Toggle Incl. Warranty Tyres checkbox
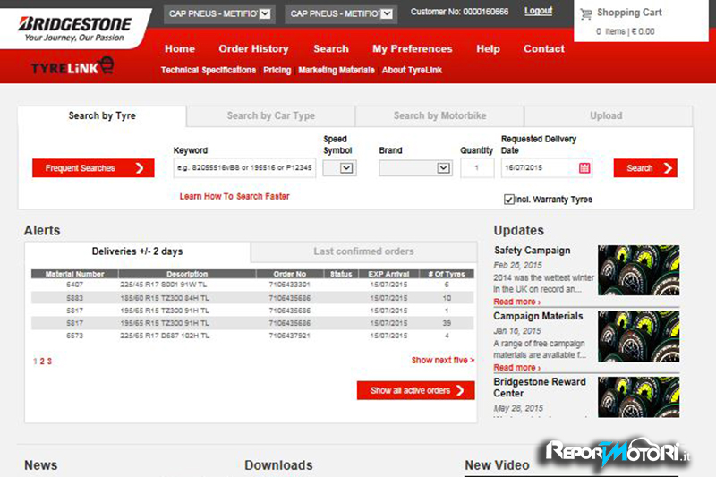The image size is (716, 477). 509,200
